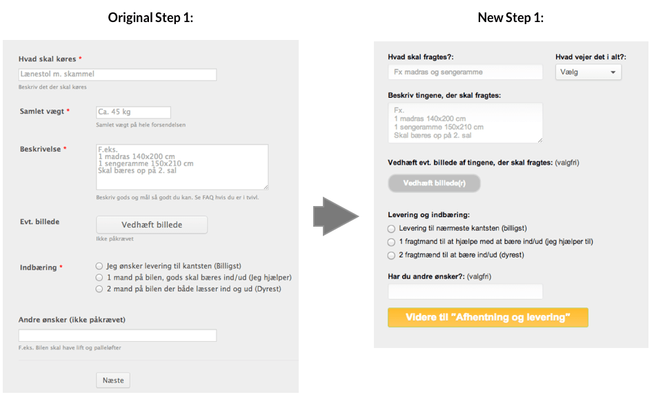654x399 pixels.
Task: Click the resize grip of new description textarea
Action: pos(539,140)
